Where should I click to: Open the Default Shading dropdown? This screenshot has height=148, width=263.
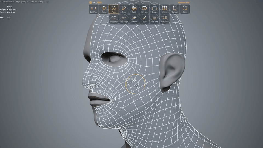coord(37,2)
